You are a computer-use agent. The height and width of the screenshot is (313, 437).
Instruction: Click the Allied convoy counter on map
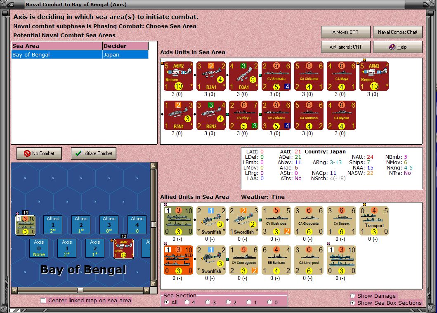25,225
